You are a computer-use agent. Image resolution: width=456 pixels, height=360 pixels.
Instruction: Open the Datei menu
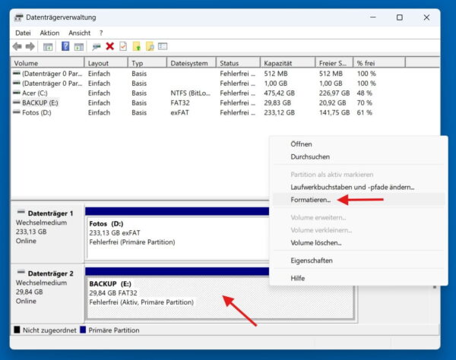click(23, 33)
